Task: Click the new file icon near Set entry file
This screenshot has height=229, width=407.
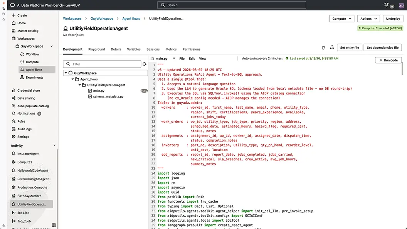Action: coord(324,48)
